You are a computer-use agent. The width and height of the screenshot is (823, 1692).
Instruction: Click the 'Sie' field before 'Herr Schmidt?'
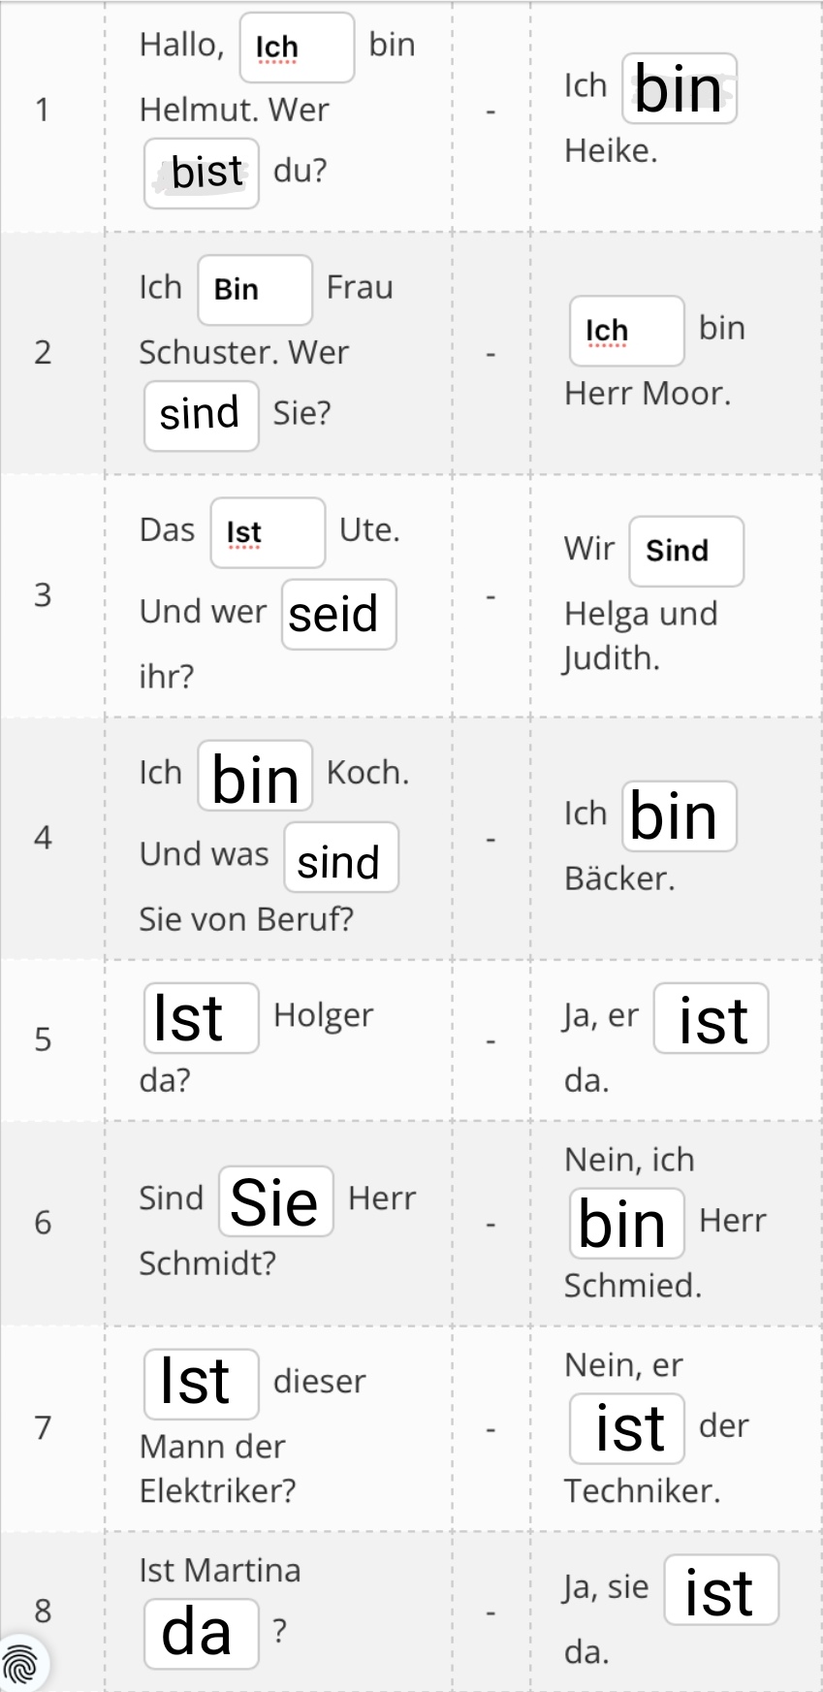click(x=276, y=1201)
